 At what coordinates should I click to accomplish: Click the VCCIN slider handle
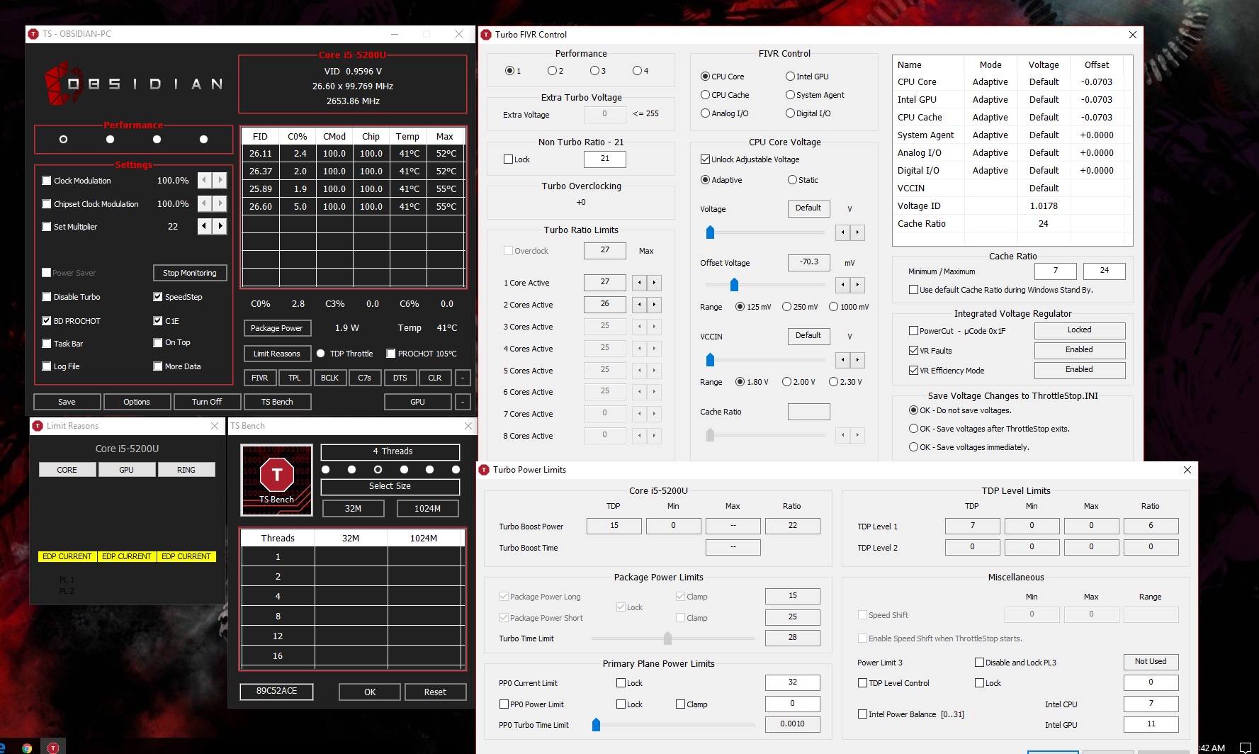click(x=710, y=360)
